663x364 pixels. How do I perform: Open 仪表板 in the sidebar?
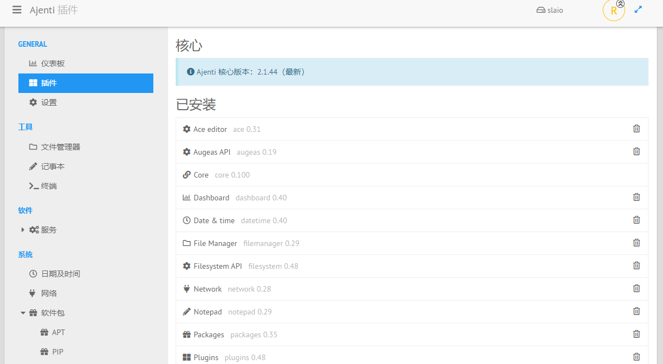pos(52,63)
